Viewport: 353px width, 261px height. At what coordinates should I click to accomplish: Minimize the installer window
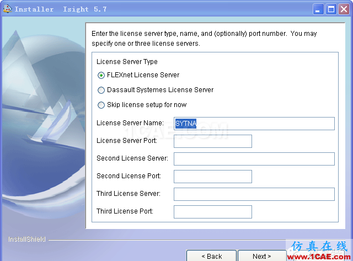[318, 9]
